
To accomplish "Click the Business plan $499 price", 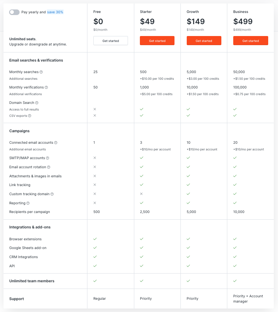I will pos(243,21).
